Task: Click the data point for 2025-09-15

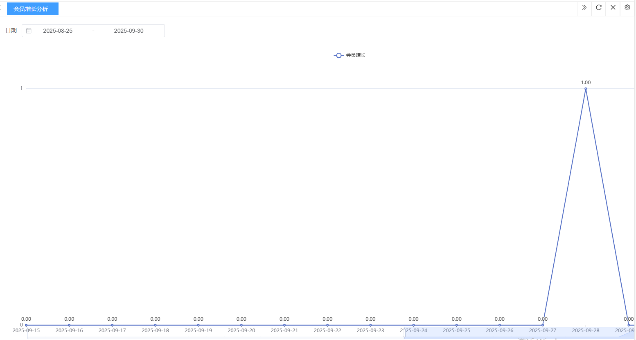Action: click(26, 325)
